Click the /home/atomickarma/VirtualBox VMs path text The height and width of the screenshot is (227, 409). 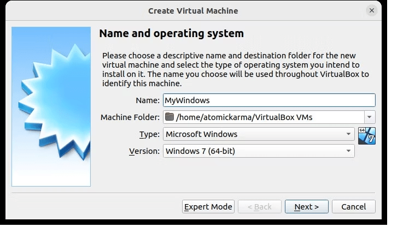point(244,117)
